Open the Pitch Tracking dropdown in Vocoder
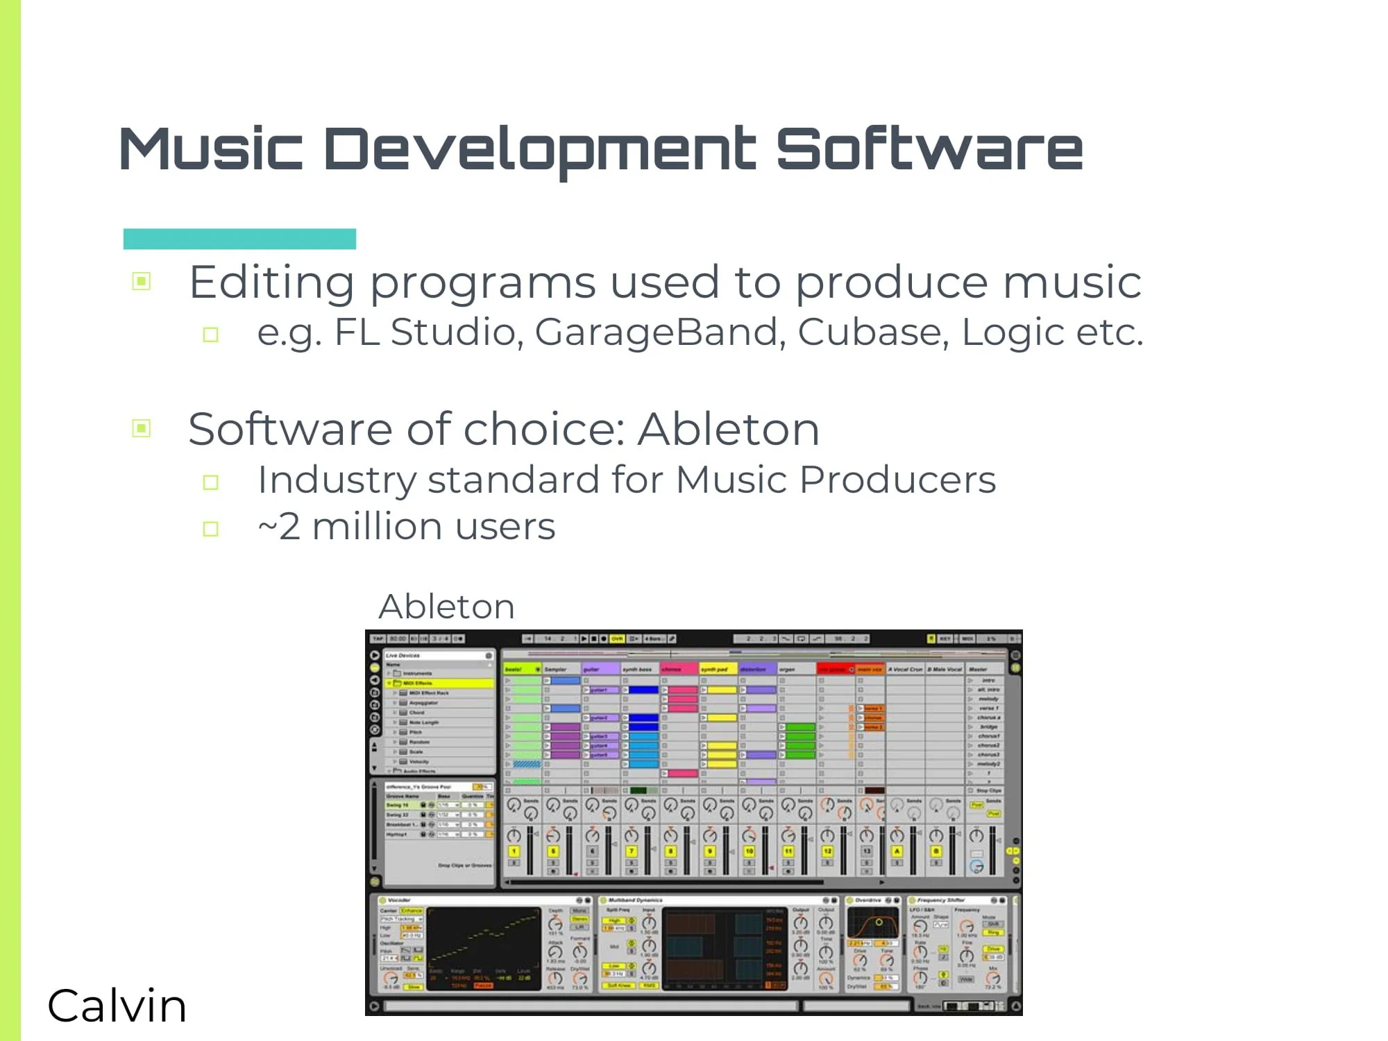 402,919
